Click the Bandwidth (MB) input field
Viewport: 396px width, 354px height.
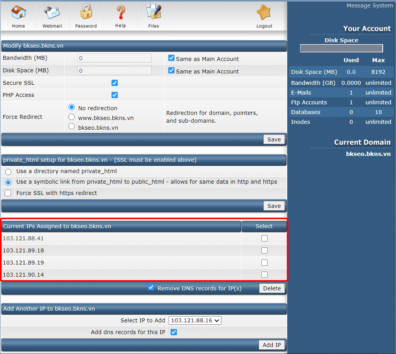coord(114,58)
